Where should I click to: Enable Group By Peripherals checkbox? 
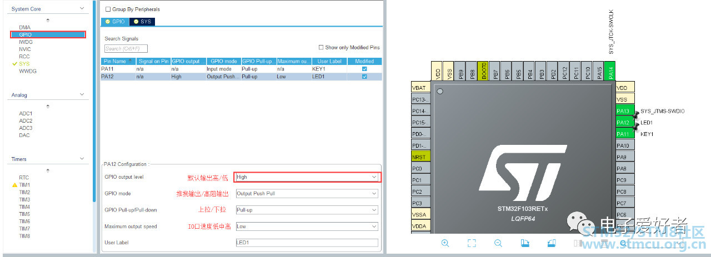(108, 9)
